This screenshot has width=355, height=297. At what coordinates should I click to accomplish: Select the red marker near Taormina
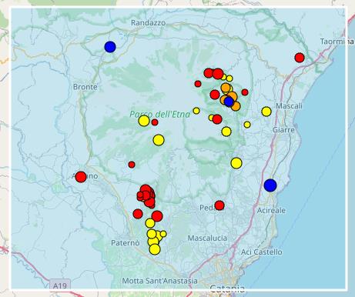tap(300, 58)
